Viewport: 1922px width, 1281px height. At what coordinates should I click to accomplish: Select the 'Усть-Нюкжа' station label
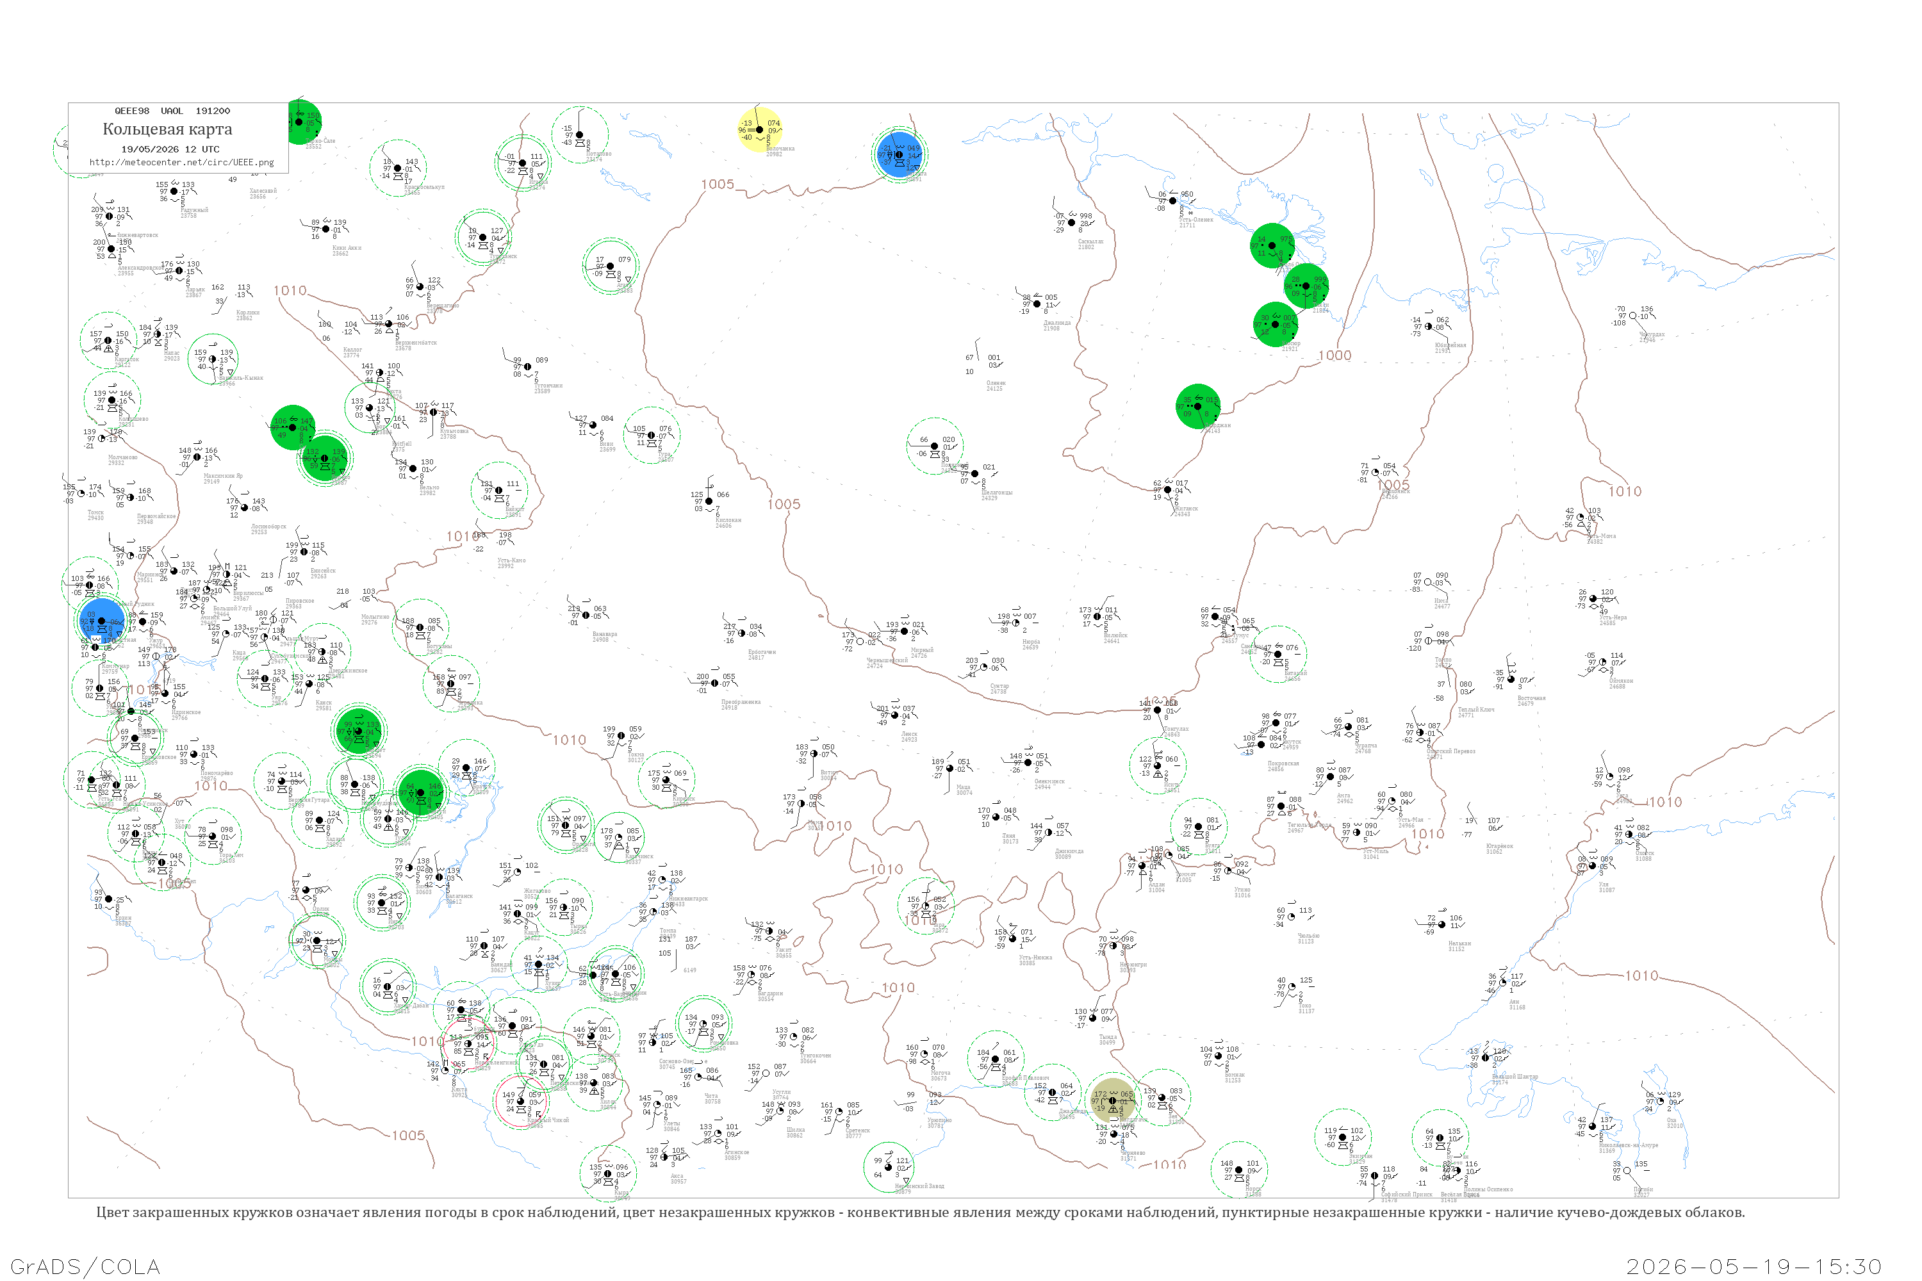tap(1035, 957)
